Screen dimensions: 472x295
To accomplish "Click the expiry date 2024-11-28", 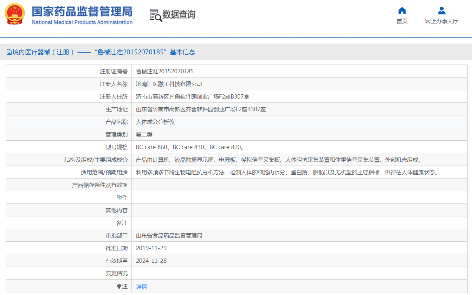I will coord(151,261).
